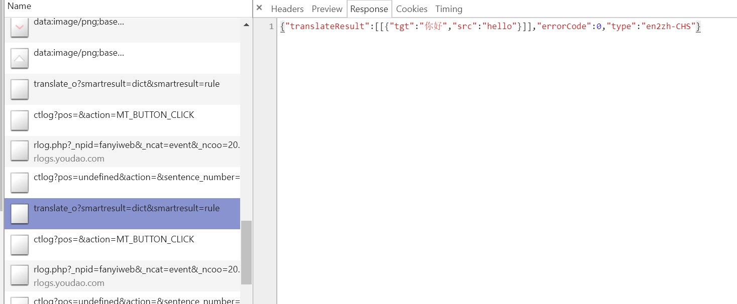Image resolution: width=737 pixels, height=304 pixels.
Task: Select second ctlog?pos=&action=MT_BUTTON_CLICK request
Action: coord(122,245)
